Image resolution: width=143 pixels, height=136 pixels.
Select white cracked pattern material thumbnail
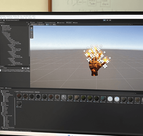tap(64, 97)
